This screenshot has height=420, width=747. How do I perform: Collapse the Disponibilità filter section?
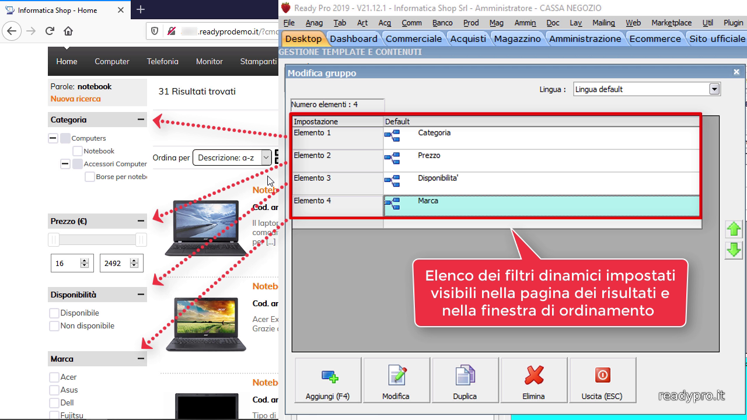coord(141,295)
